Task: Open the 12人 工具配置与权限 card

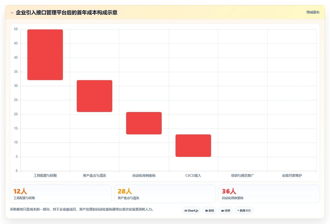Action: (x=61, y=194)
